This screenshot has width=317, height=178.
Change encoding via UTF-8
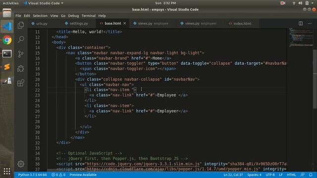270,175
